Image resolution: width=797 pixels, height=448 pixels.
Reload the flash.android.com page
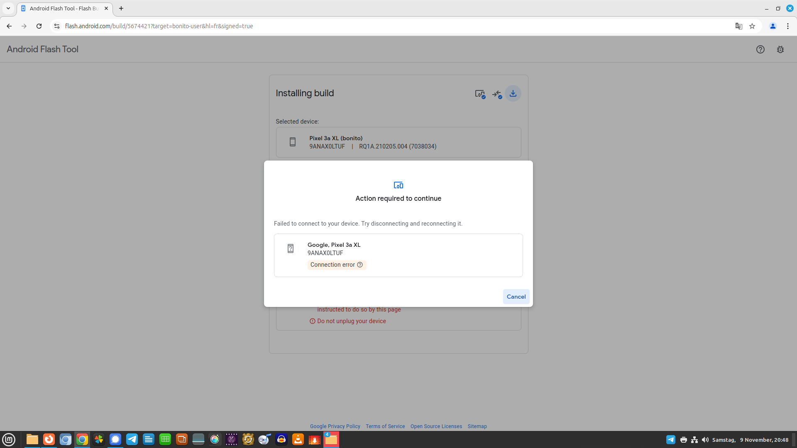coord(39,26)
